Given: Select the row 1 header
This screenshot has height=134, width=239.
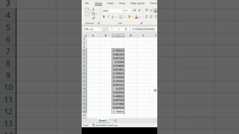Looking at the screenshot, I should coord(84,39).
